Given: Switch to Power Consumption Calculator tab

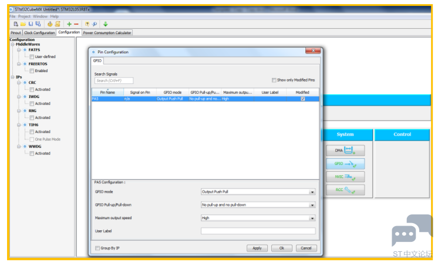Looking at the screenshot, I should pos(107,33).
